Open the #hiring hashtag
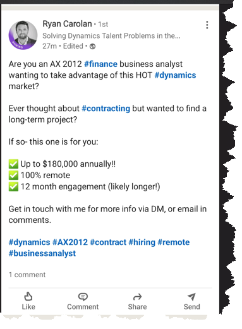 click(142, 242)
